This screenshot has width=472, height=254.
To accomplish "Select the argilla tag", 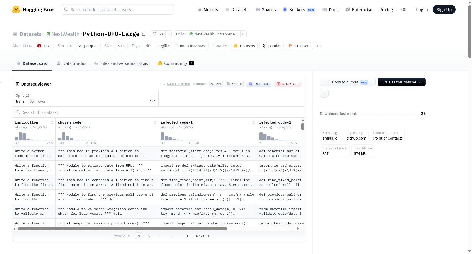I will (x=164, y=46).
